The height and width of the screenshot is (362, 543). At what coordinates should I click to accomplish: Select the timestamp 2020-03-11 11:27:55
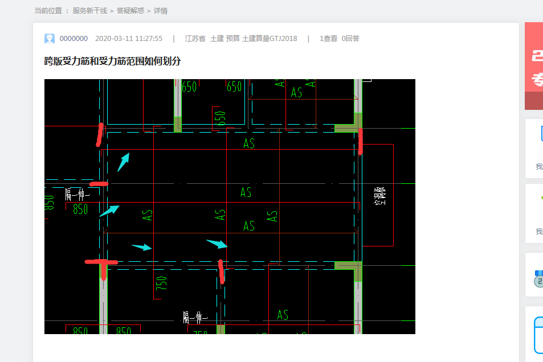pos(129,38)
